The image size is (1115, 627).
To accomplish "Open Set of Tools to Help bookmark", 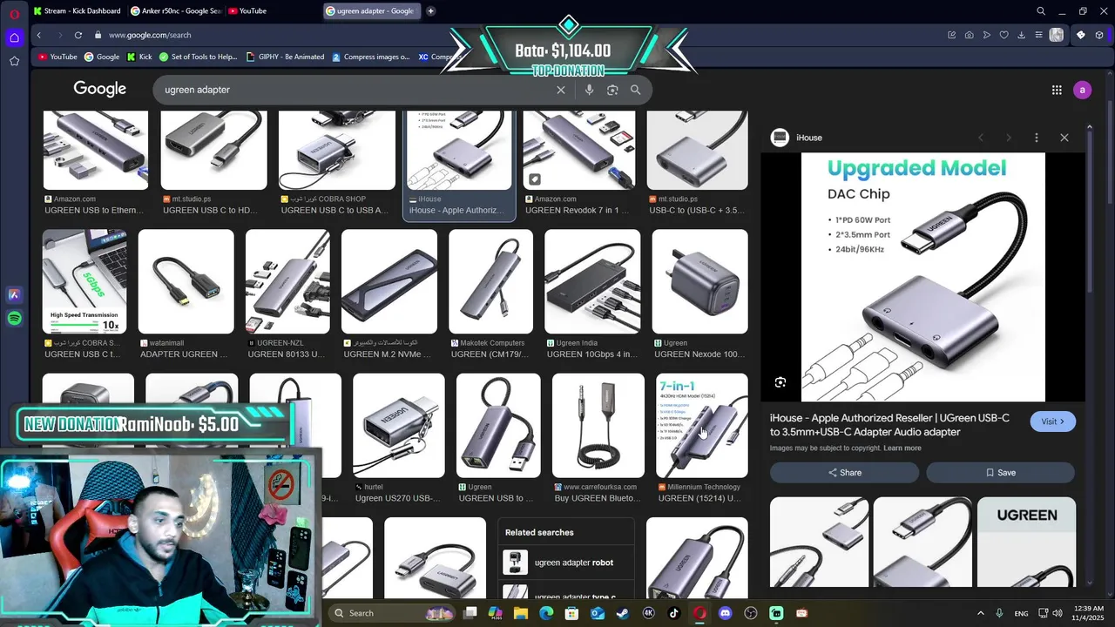I will (x=198, y=57).
